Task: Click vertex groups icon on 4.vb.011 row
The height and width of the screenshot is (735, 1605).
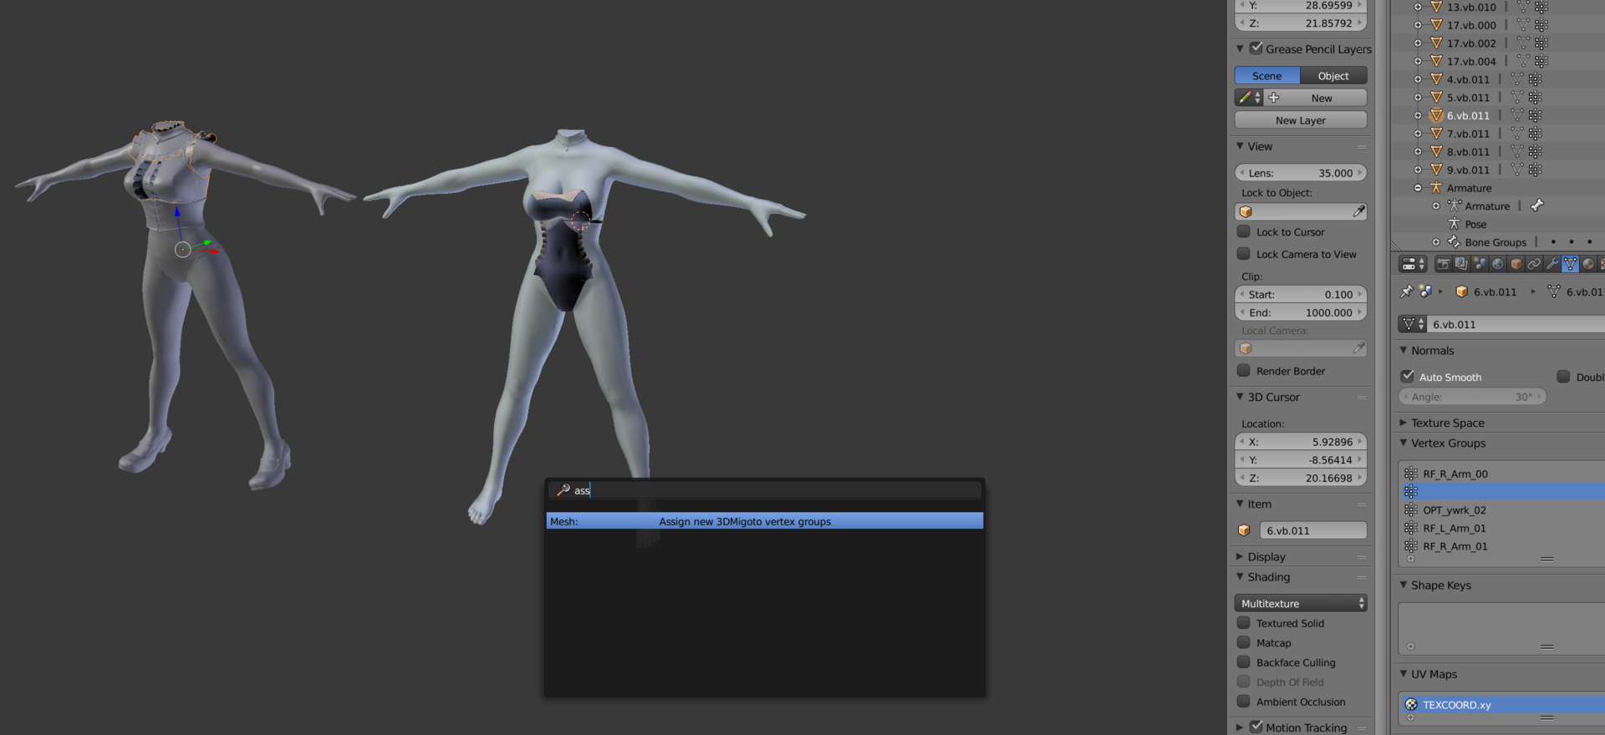Action: click(1536, 79)
